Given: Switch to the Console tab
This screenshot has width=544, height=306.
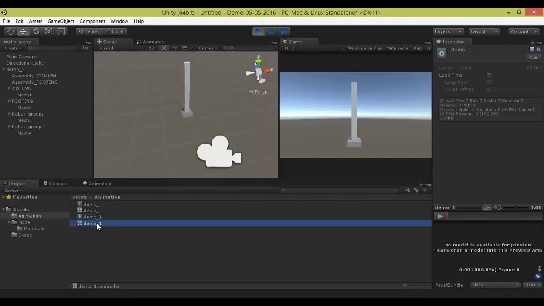Looking at the screenshot, I should [x=56, y=184].
